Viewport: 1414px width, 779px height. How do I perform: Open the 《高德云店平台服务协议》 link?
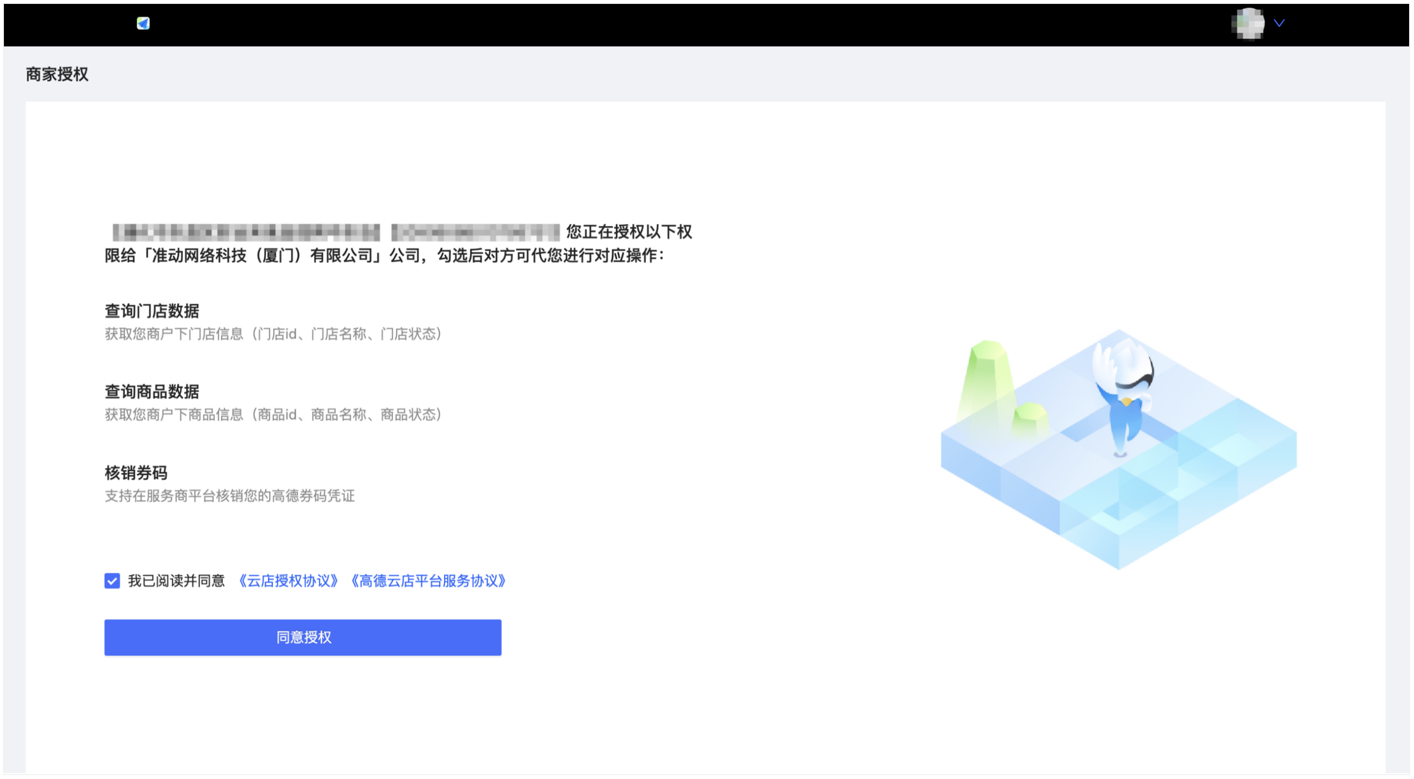[428, 581]
